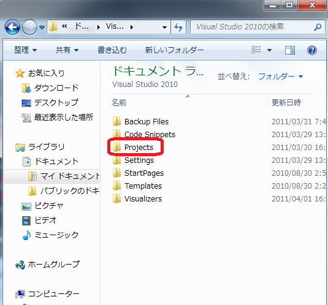Select the StartPages folder

[144, 173]
